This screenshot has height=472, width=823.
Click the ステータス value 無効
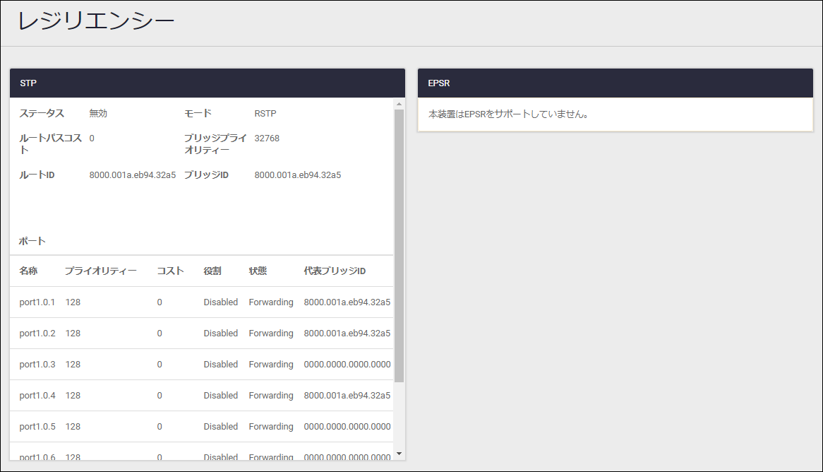coord(98,113)
